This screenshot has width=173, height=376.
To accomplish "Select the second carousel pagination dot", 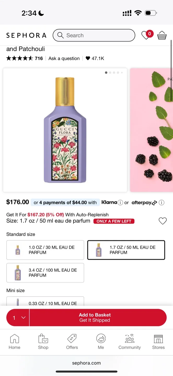I will 110,73.
